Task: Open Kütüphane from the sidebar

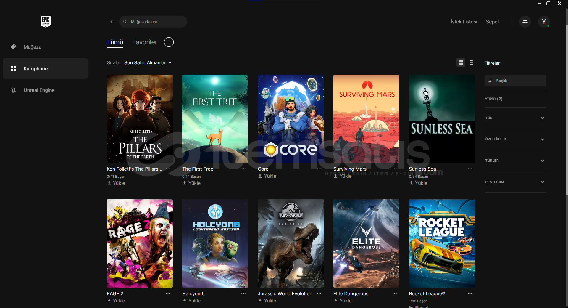Action: (x=45, y=68)
